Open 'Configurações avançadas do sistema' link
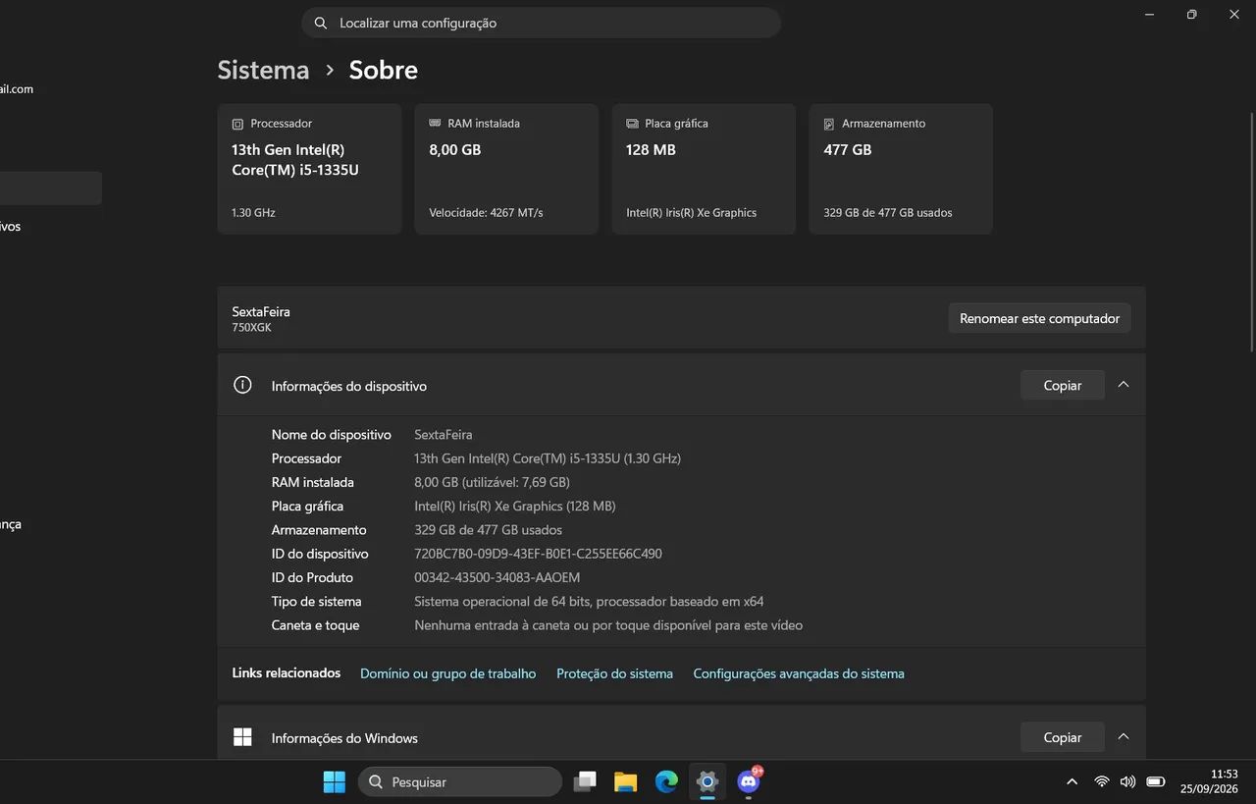The height and width of the screenshot is (804, 1256). tap(799, 673)
